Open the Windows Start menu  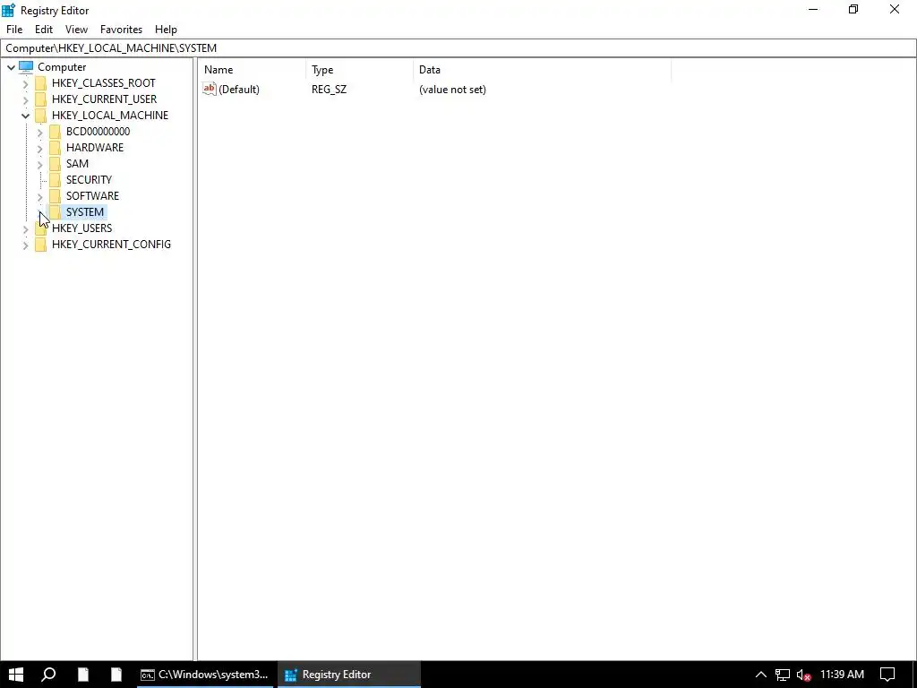(16, 675)
